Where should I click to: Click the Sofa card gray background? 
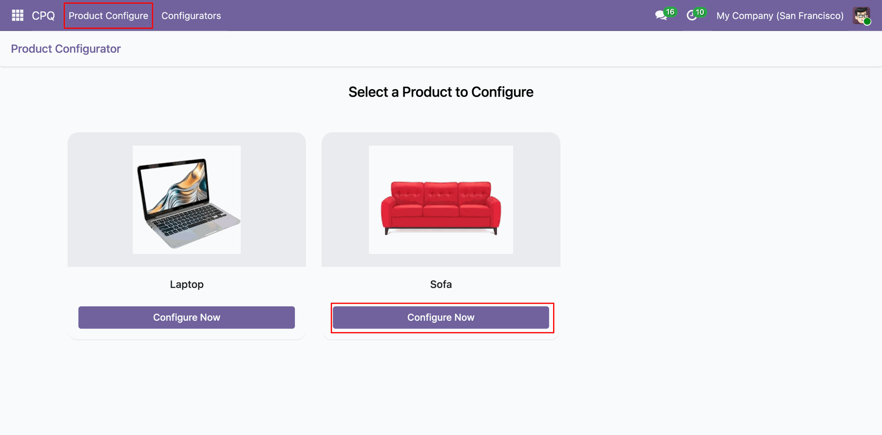[345, 200]
